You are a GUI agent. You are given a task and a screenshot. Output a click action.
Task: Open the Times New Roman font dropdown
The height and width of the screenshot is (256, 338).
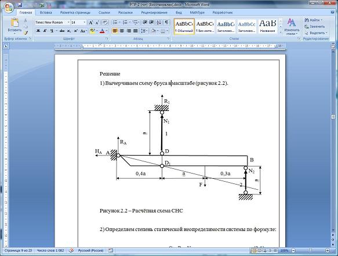click(x=68, y=23)
